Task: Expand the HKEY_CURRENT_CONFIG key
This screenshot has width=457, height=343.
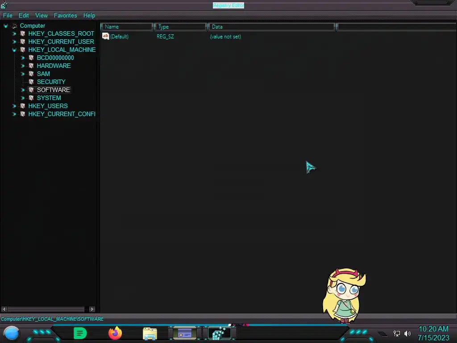Action: click(14, 114)
